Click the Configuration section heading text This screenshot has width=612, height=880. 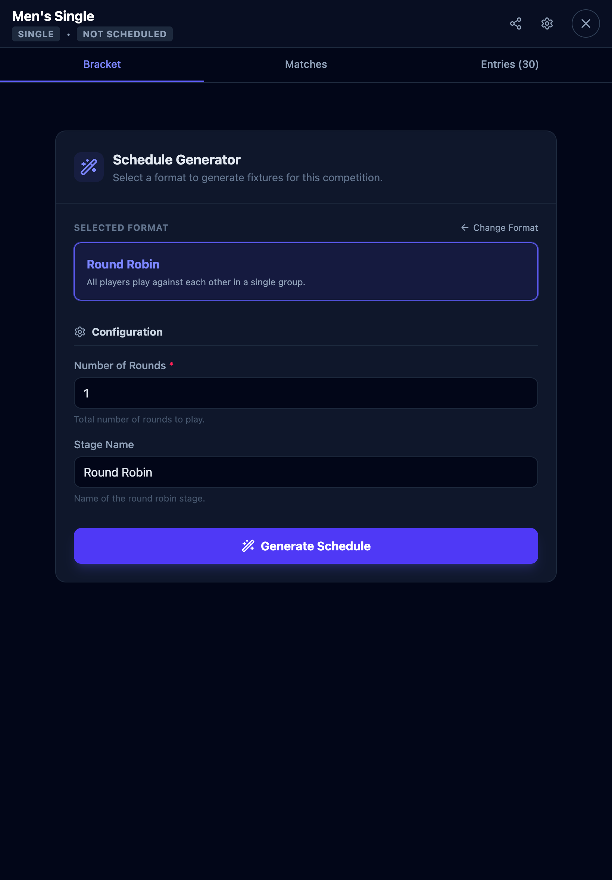pyautogui.click(x=127, y=332)
